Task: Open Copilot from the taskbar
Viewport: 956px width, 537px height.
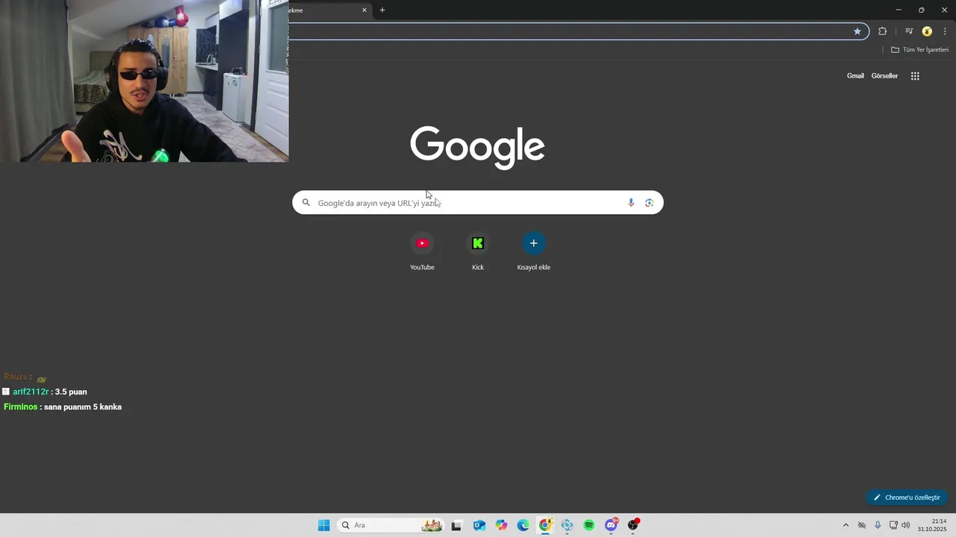Action: click(x=501, y=525)
